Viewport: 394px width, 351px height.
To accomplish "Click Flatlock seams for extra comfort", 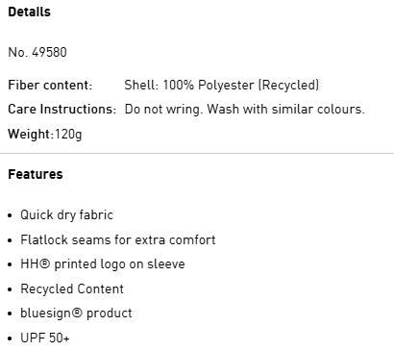I will (118, 239).
